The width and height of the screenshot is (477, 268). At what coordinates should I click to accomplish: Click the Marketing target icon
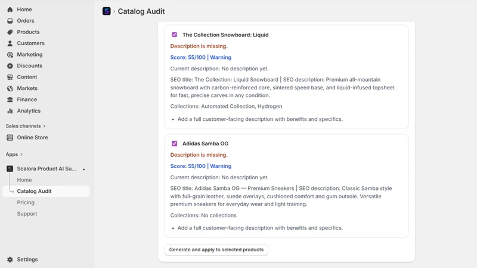tap(10, 54)
